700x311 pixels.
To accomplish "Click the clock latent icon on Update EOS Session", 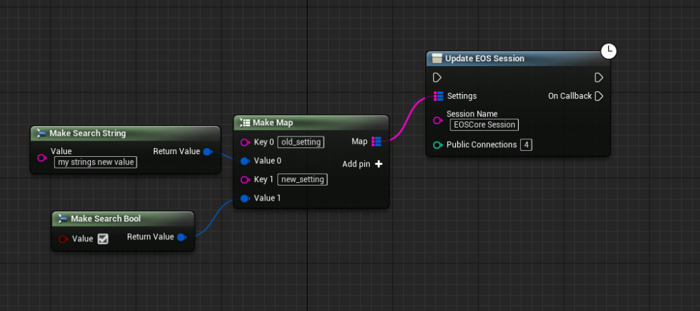I will click(x=608, y=50).
